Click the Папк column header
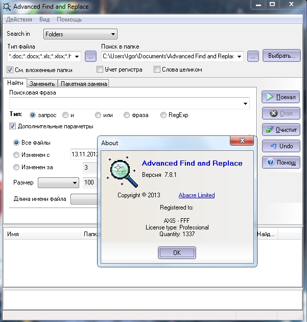 tap(89, 234)
